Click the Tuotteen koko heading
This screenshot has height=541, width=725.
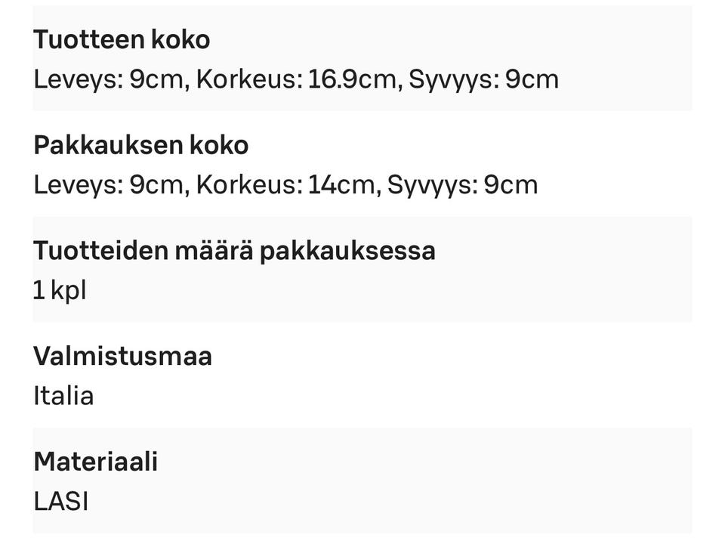click(122, 40)
